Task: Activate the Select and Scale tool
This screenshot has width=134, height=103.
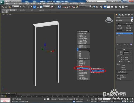Action: [x=41, y=7]
